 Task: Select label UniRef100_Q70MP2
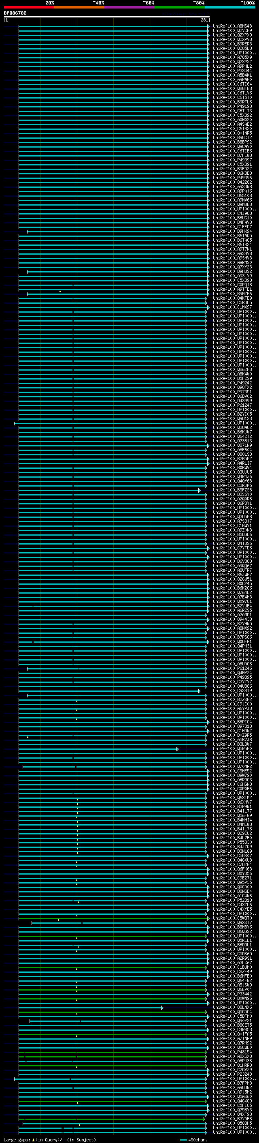point(232,767)
